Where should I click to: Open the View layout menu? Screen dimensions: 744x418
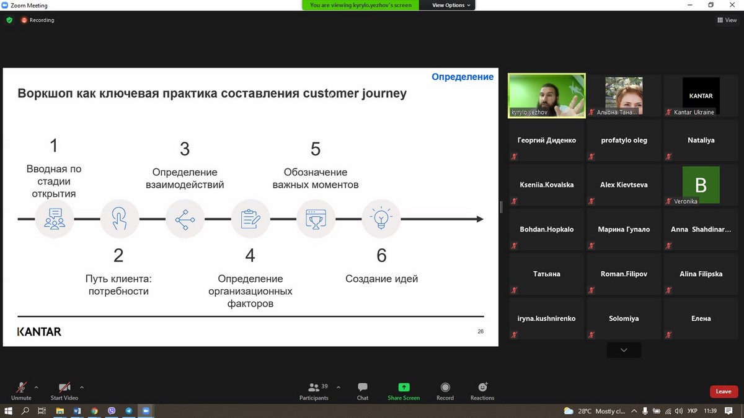click(x=727, y=20)
